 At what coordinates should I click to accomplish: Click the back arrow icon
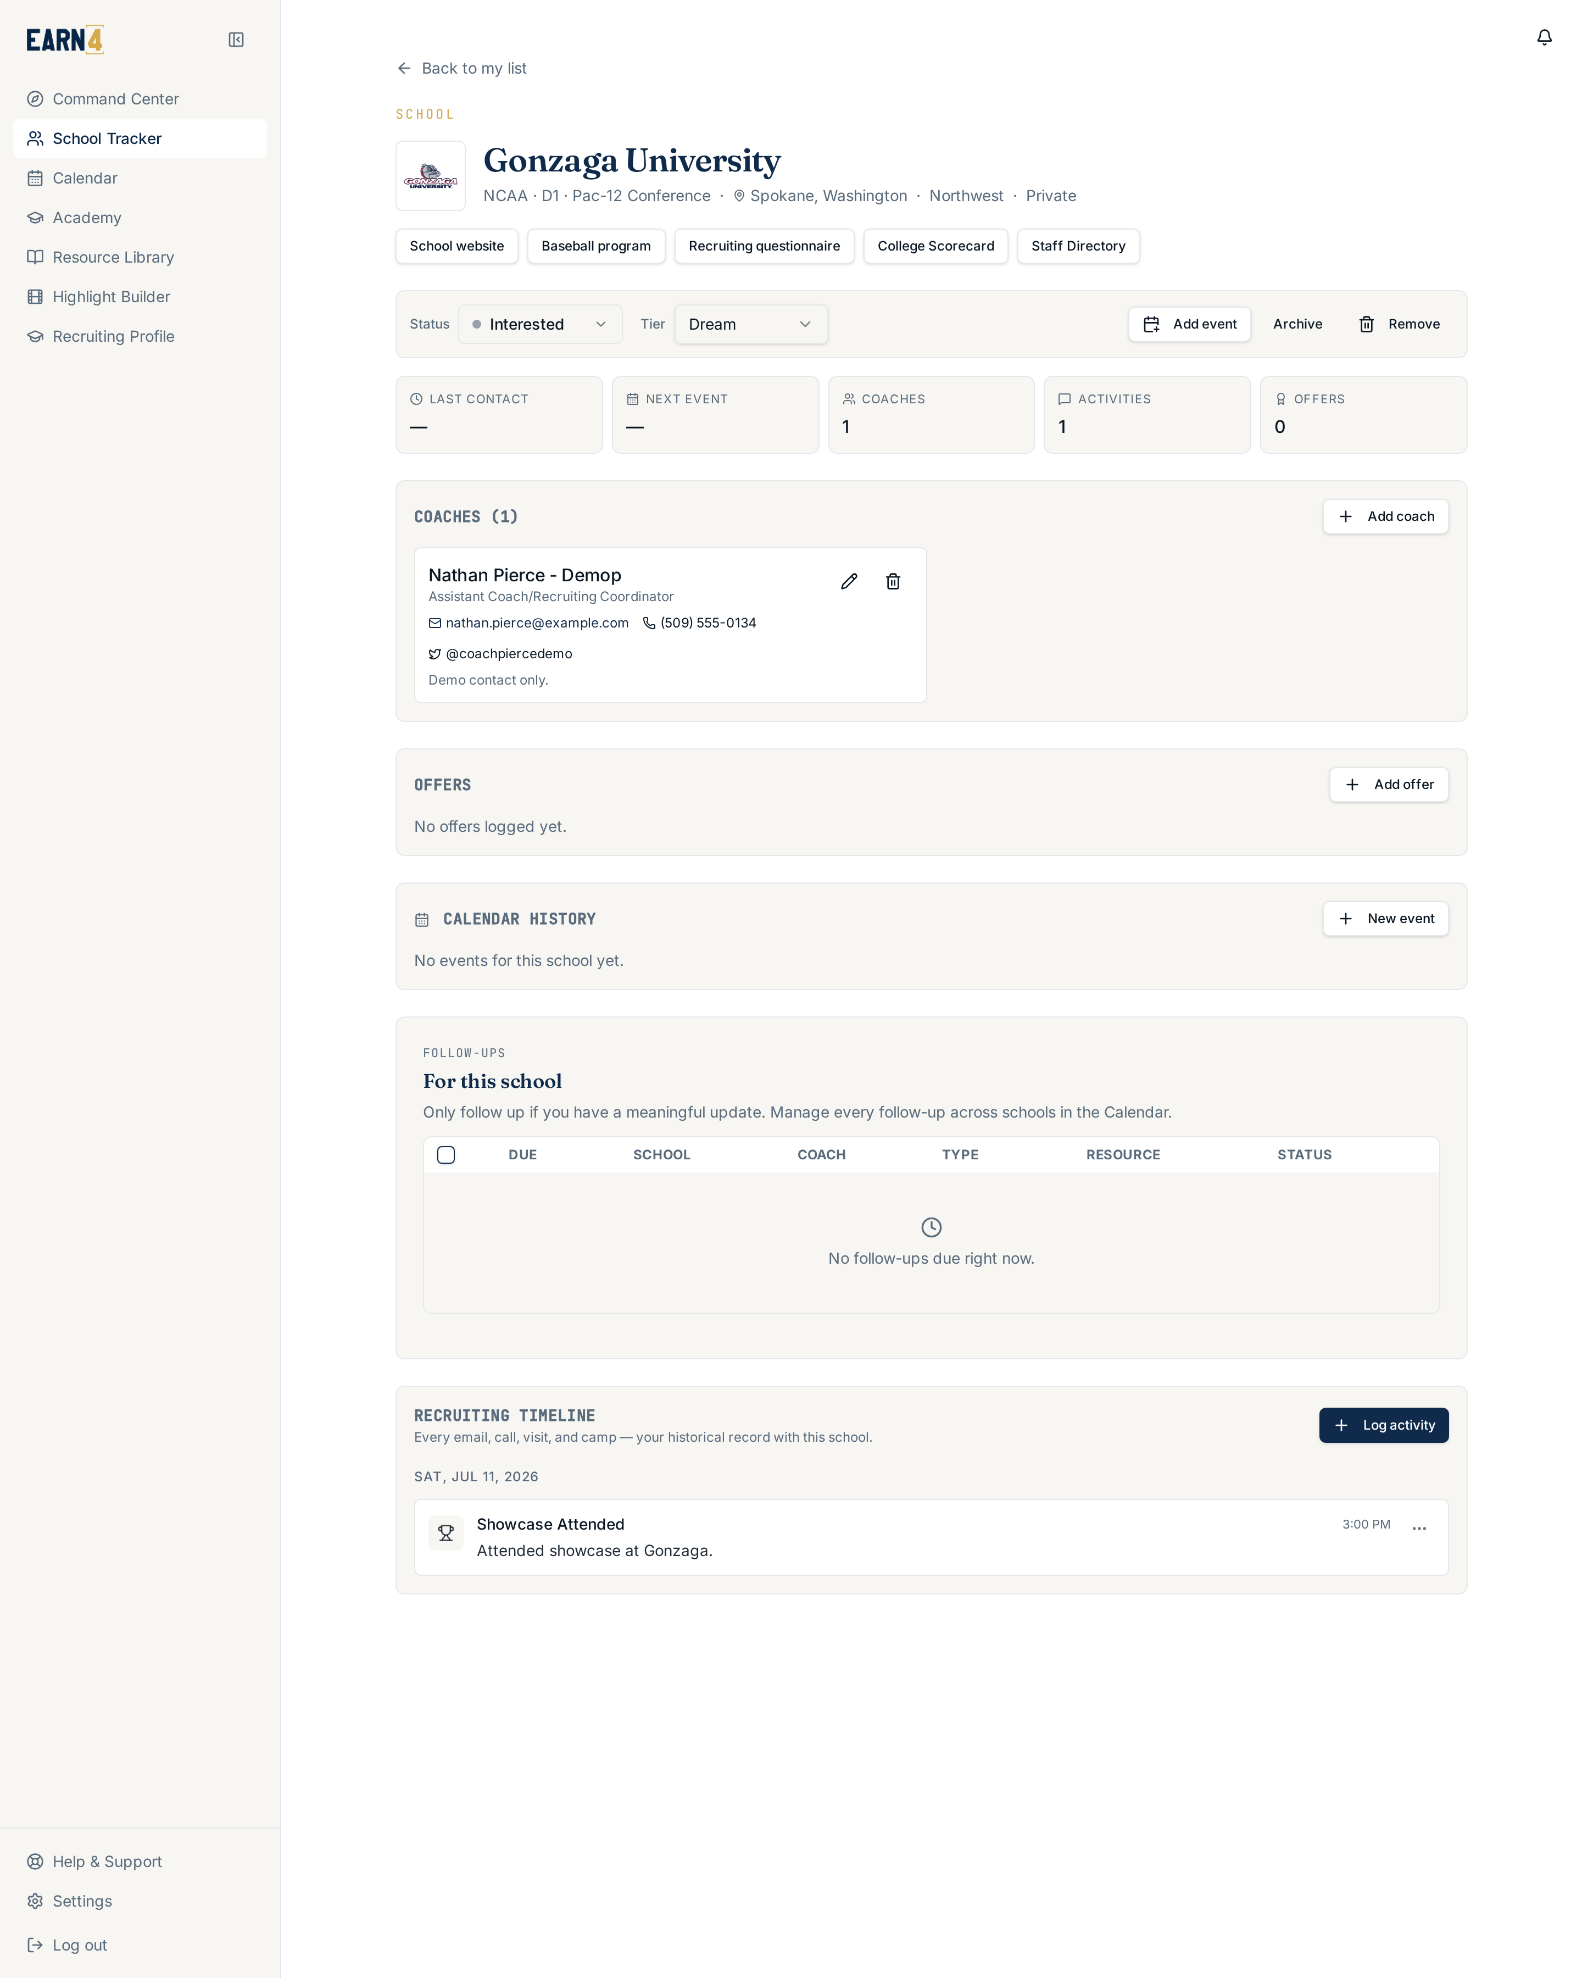[404, 68]
